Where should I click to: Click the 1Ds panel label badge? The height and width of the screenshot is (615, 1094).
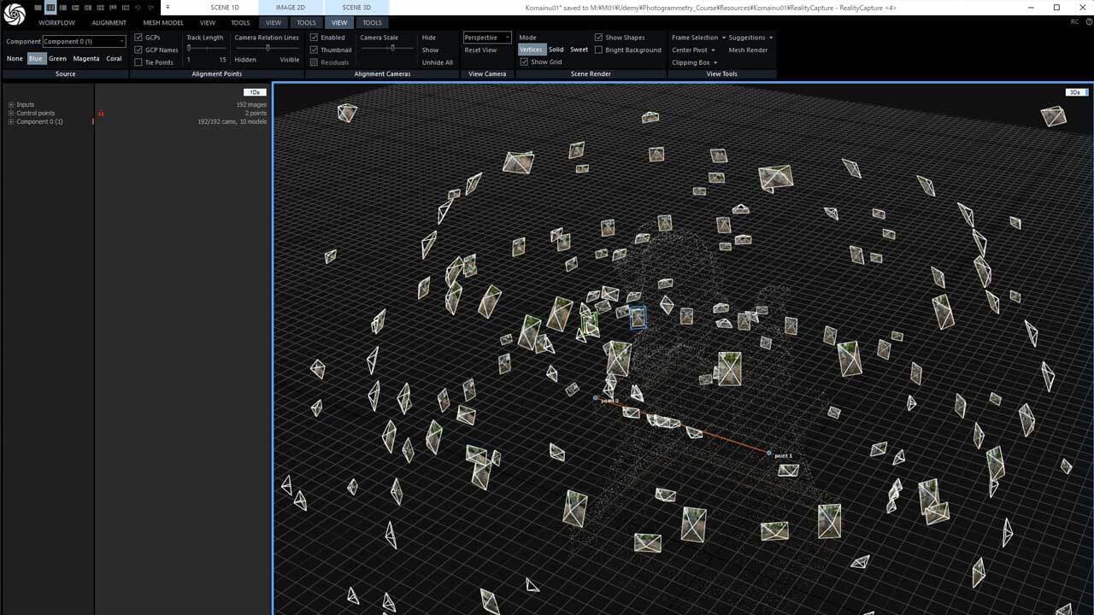(x=255, y=92)
